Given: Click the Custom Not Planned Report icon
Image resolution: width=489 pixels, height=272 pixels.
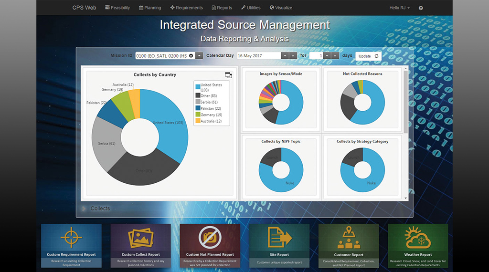Looking at the screenshot, I should [210, 237].
